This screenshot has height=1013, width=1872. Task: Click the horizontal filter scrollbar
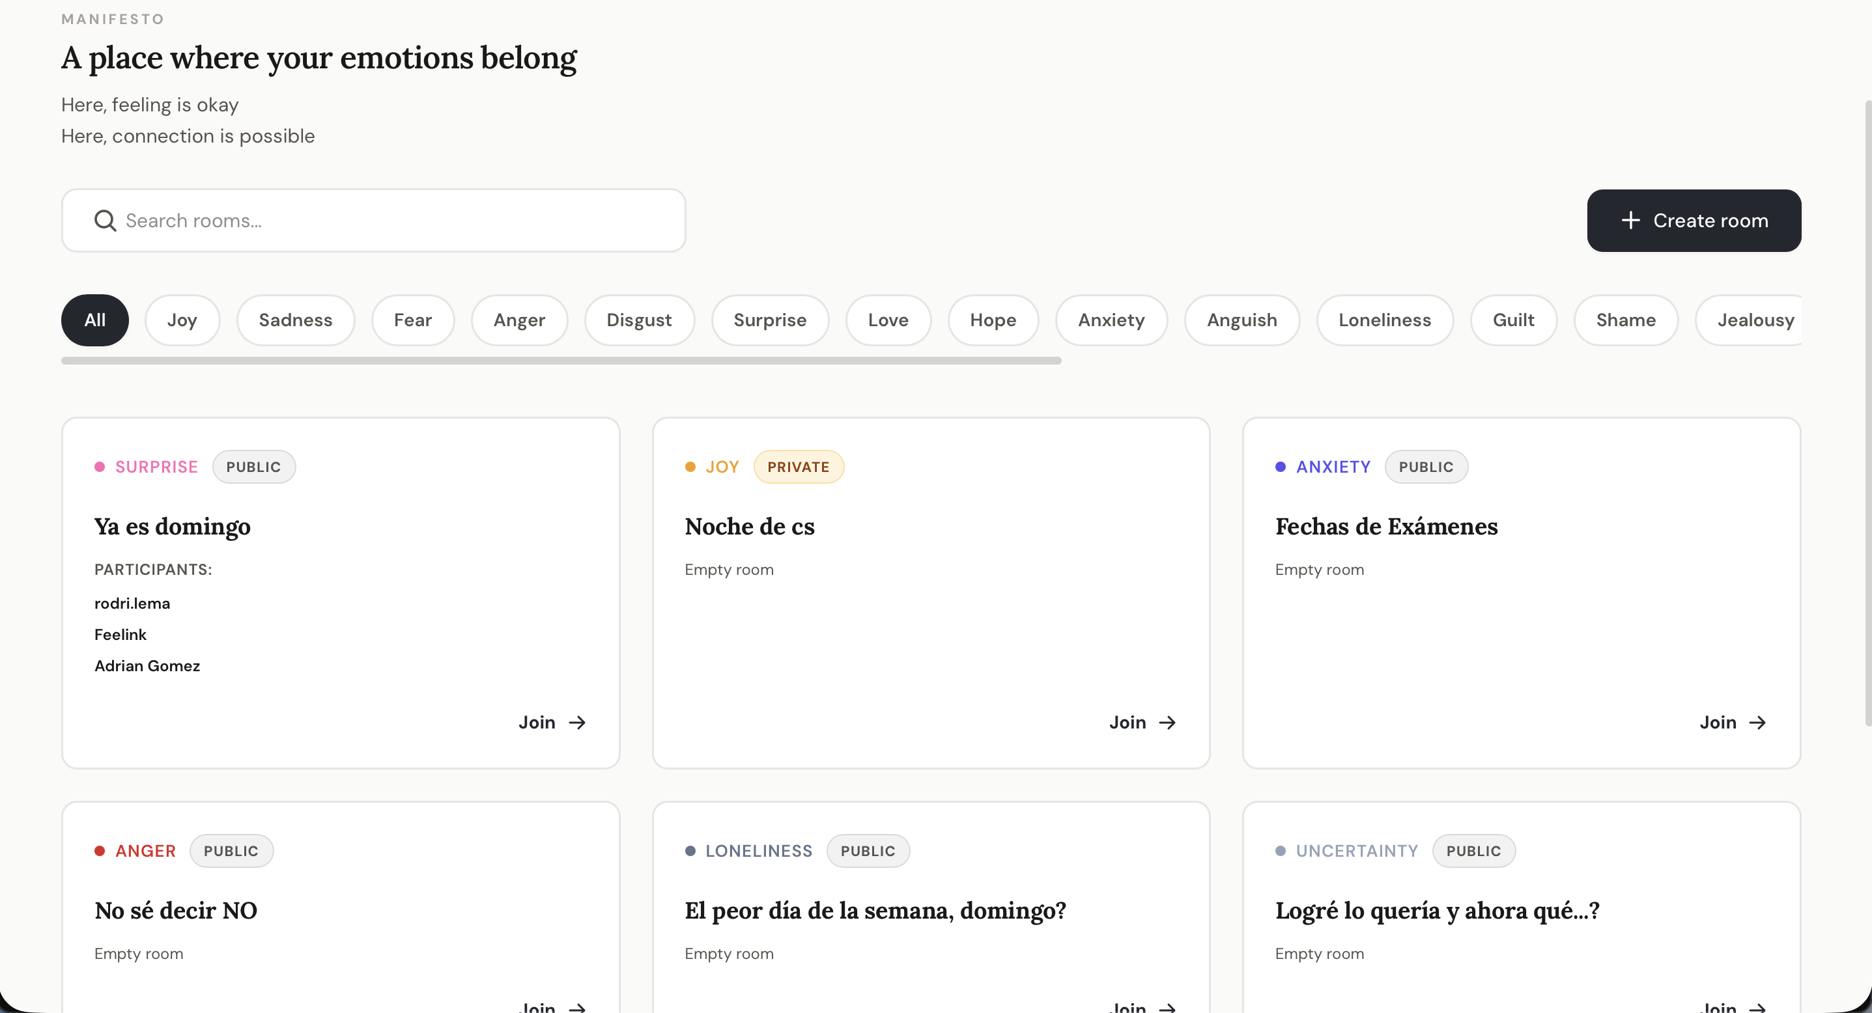click(x=560, y=360)
